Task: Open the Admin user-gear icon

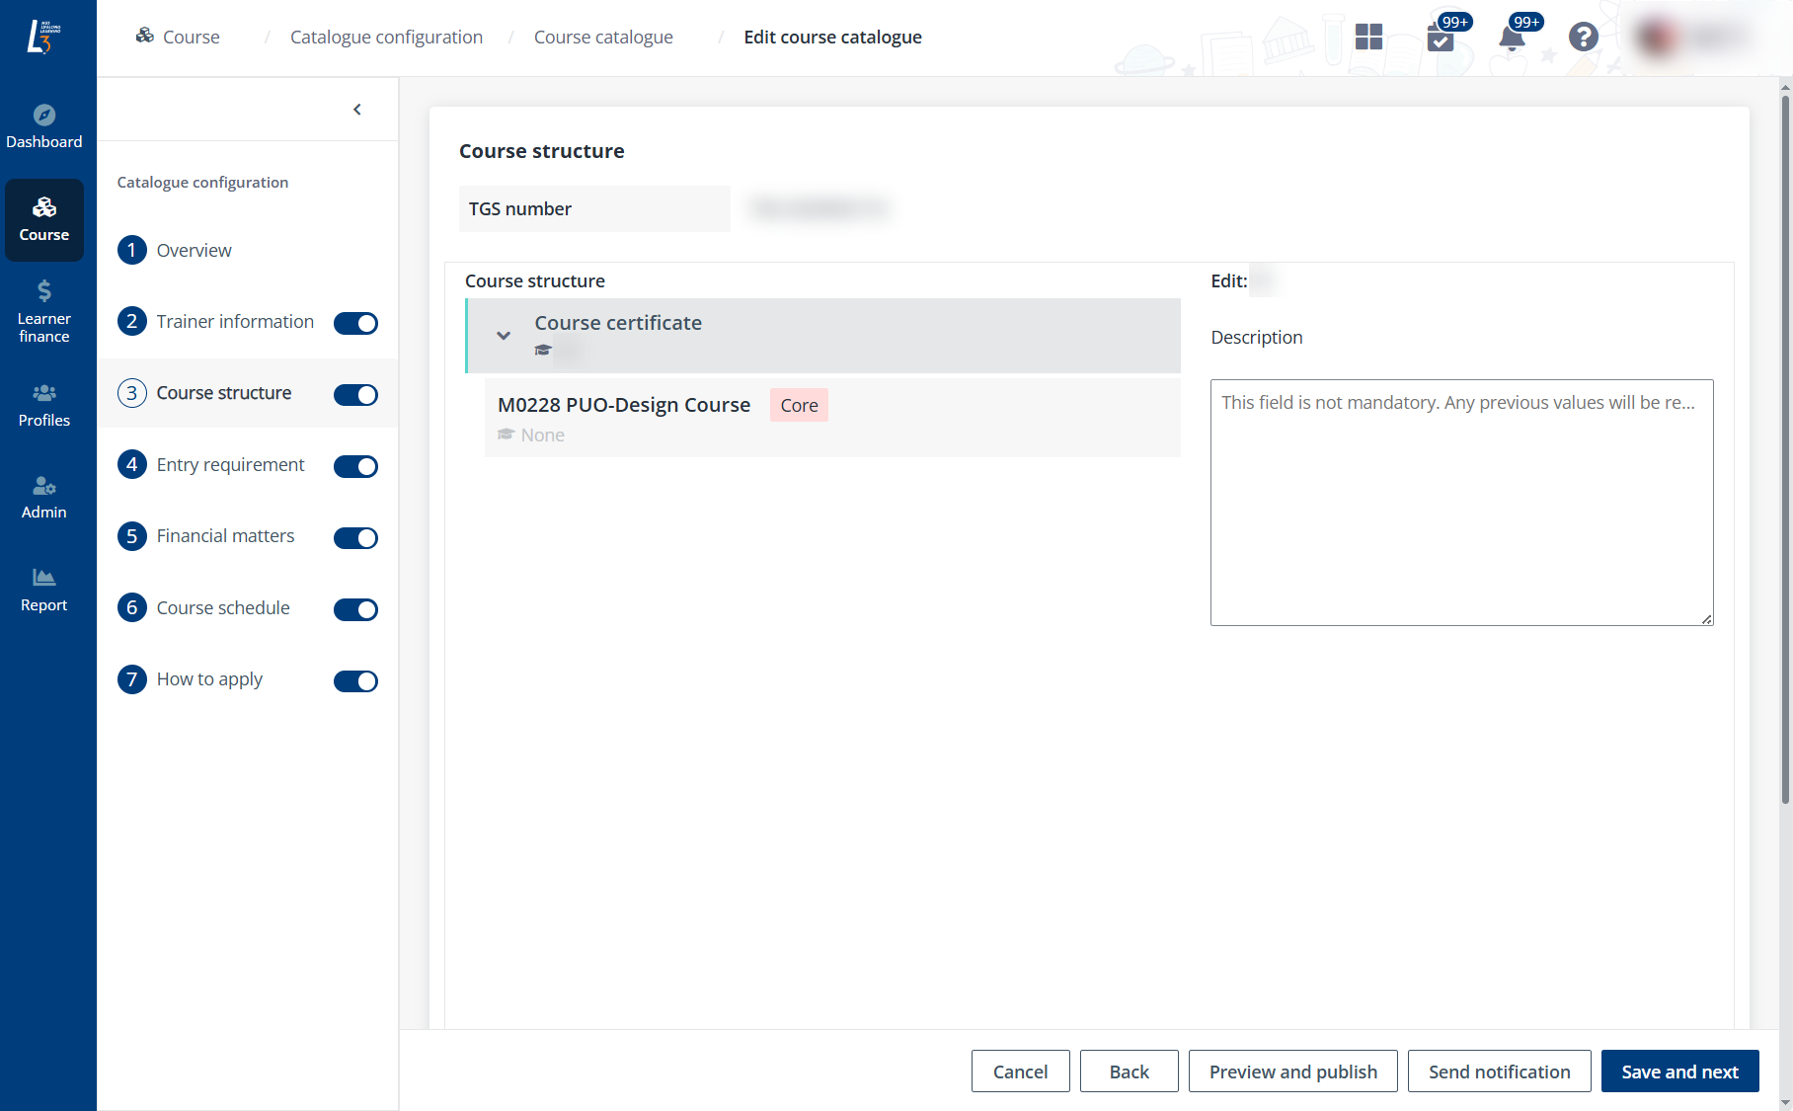Action: [x=44, y=486]
